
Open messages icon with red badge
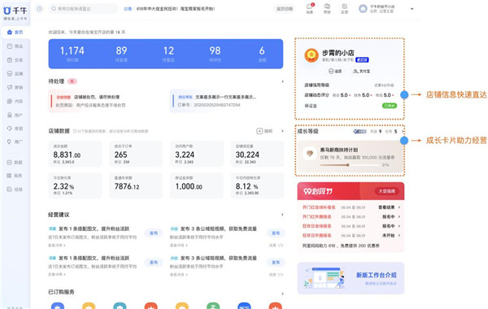(x=310, y=8)
